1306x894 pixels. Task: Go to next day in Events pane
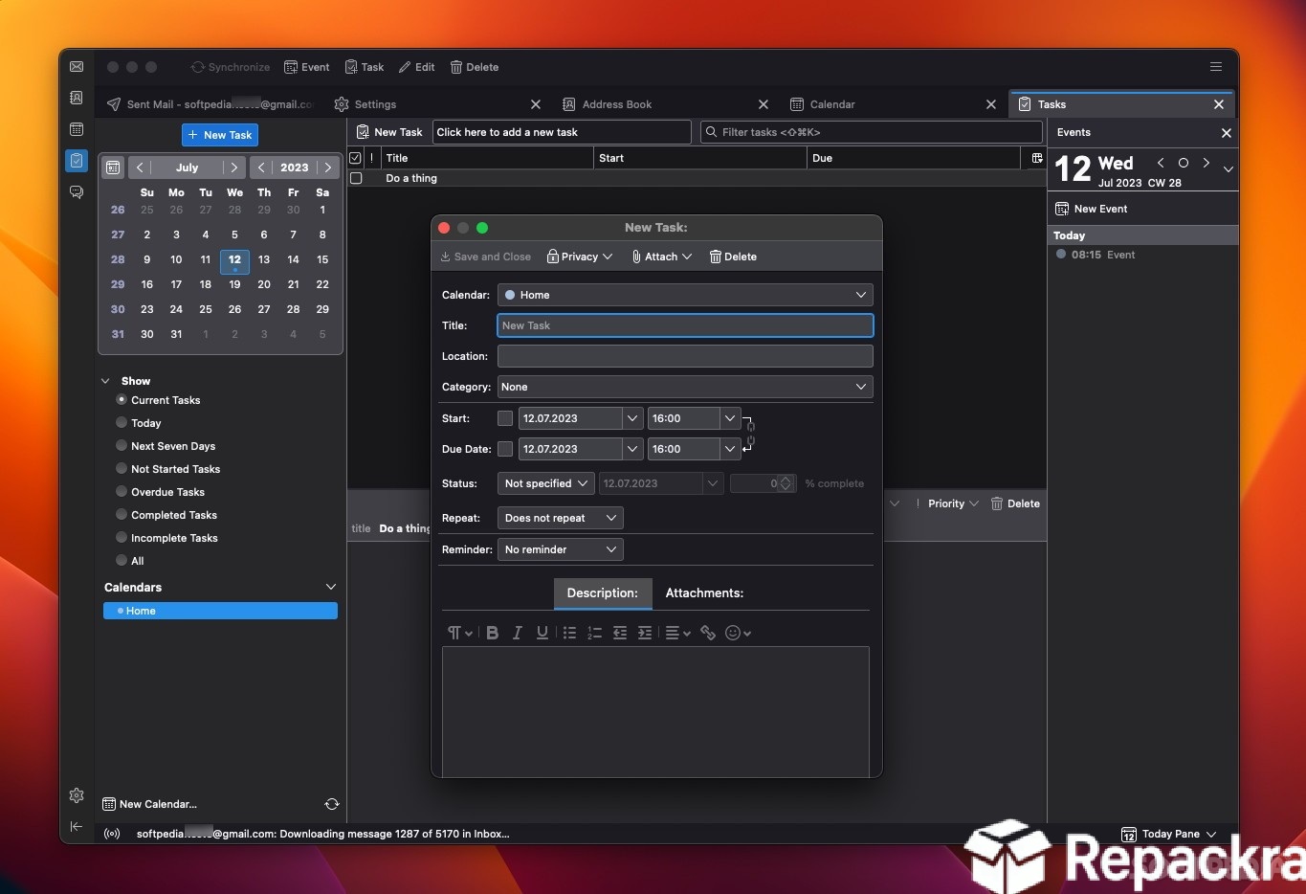pyautogui.click(x=1206, y=164)
